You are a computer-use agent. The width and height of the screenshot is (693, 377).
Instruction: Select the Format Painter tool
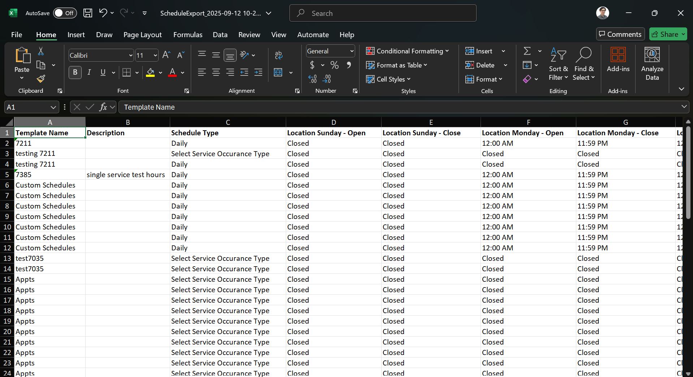[x=40, y=79]
